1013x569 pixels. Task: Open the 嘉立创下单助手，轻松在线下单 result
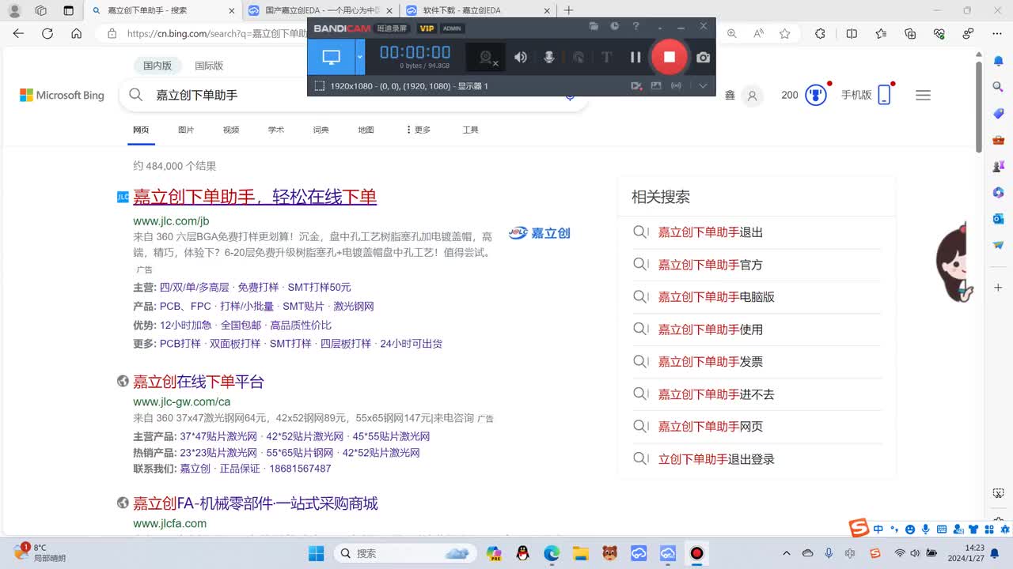pyautogui.click(x=255, y=197)
